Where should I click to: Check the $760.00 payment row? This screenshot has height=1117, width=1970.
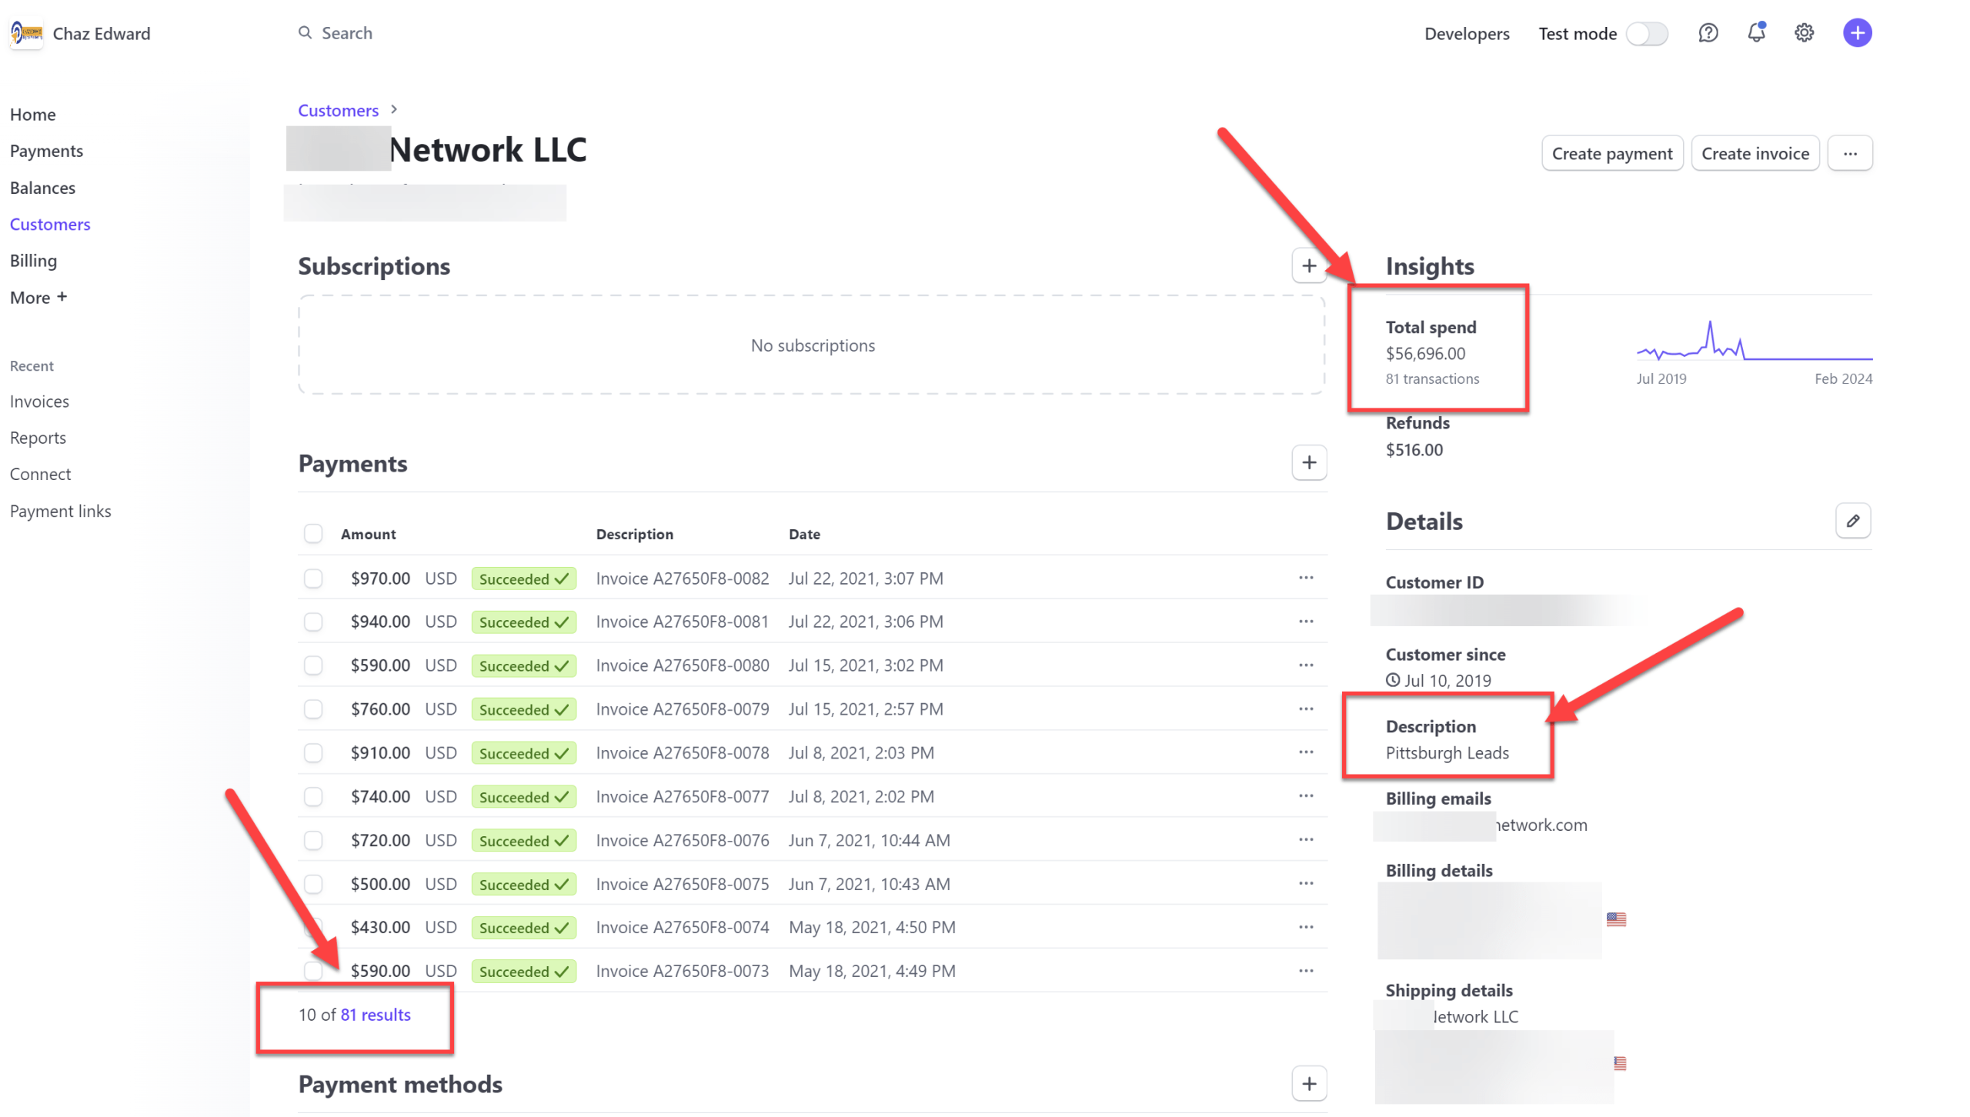tap(313, 709)
